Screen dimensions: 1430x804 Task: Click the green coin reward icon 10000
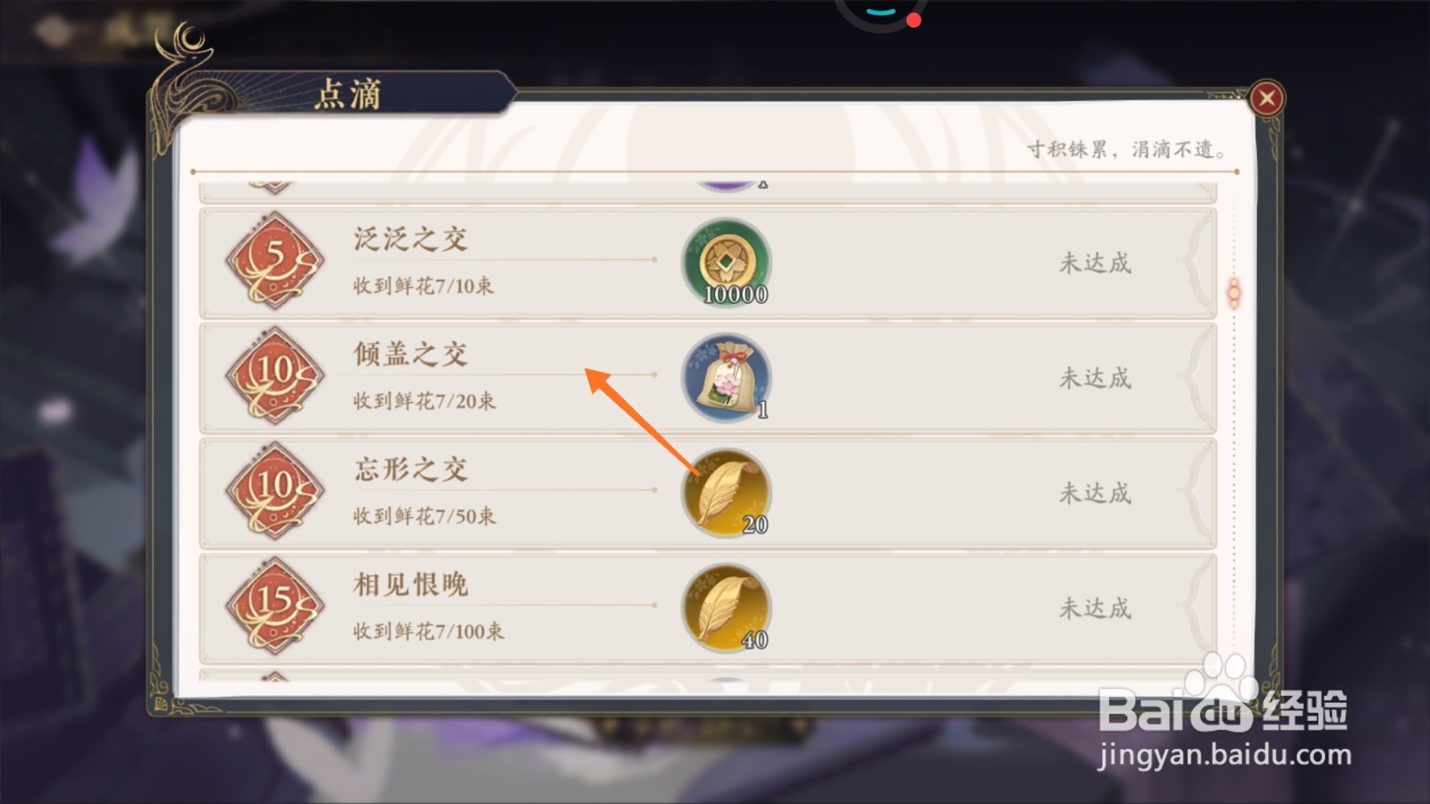(x=727, y=263)
